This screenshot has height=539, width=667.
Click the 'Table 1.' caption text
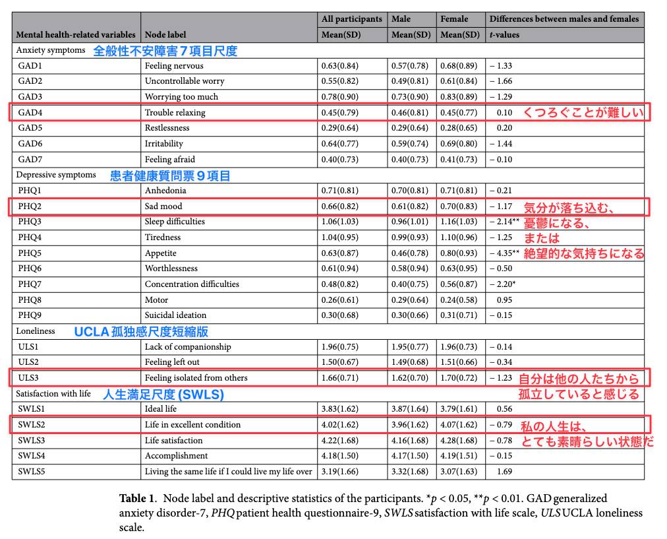[x=138, y=498]
